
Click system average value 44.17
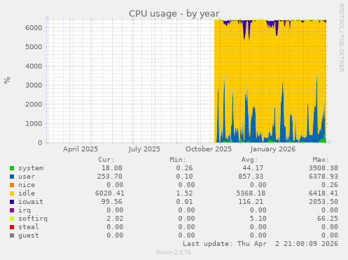point(253,168)
